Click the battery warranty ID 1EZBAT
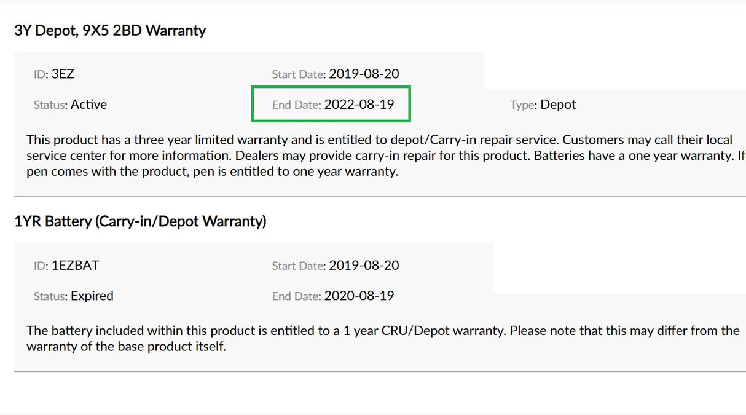746x415 pixels. click(x=66, y=266)
